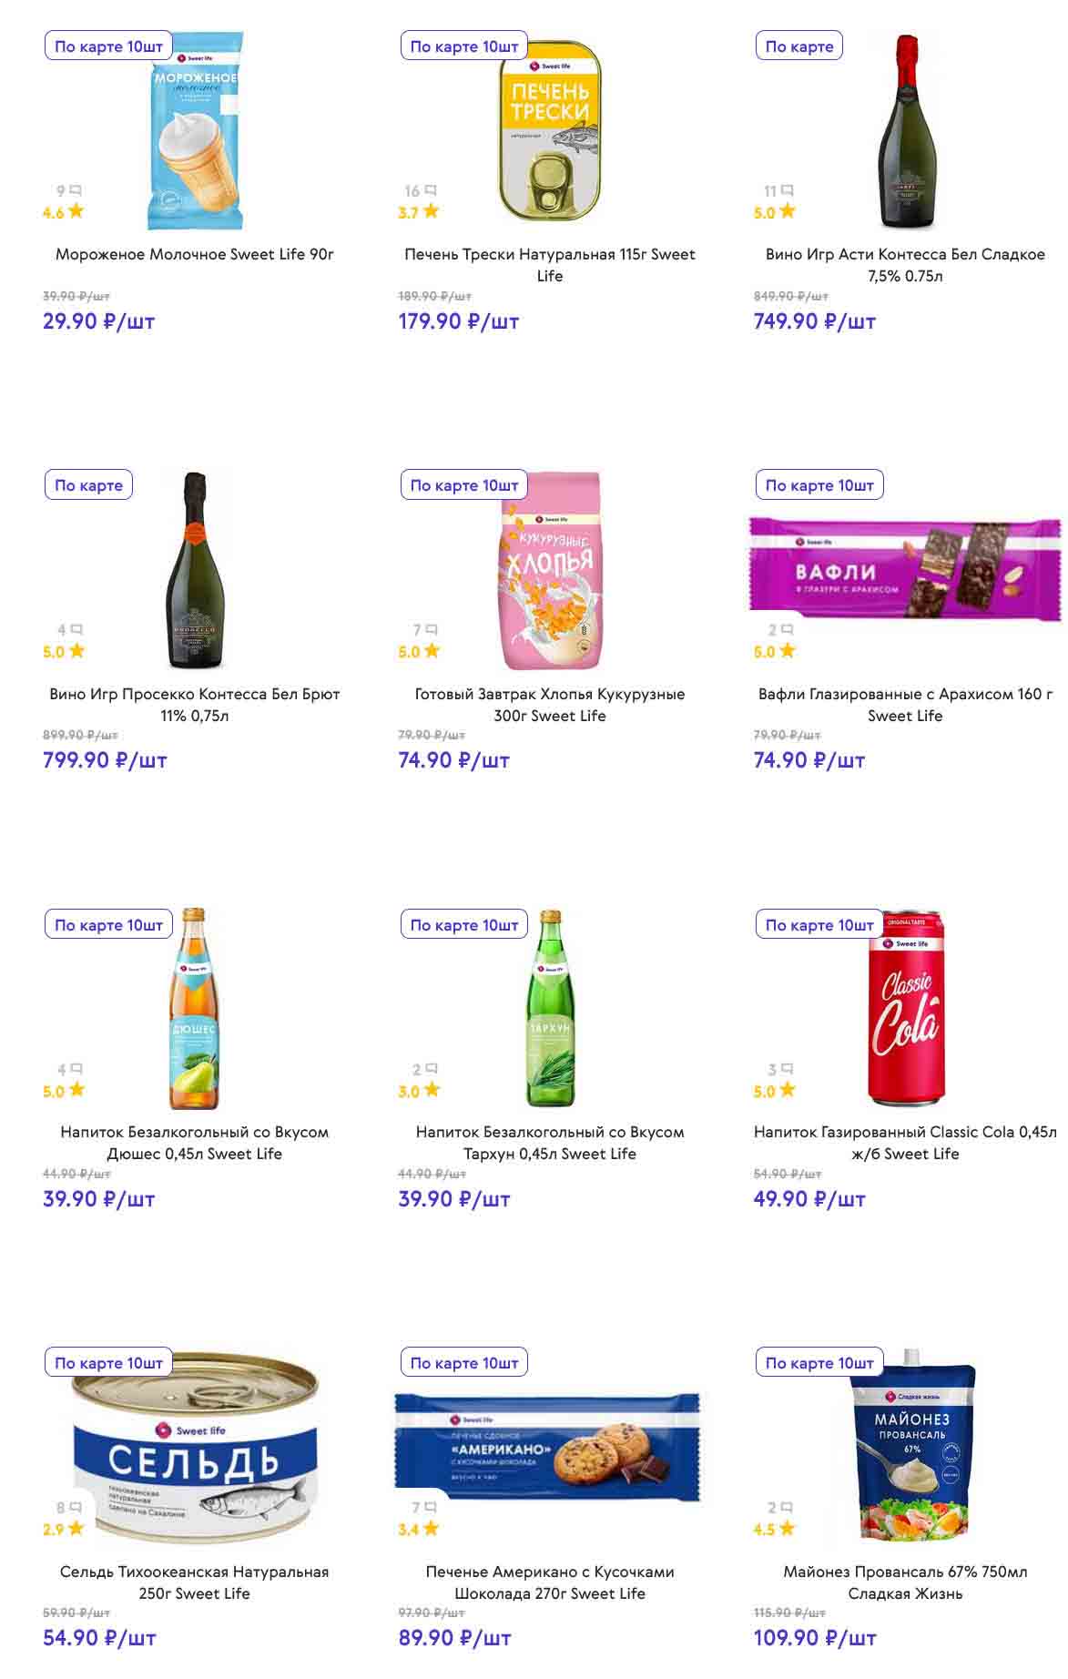This screenshot has width=1068, height=1679.
Task: Click the comment icon for Хлопья Кукурузные
Action: point(432,629)
